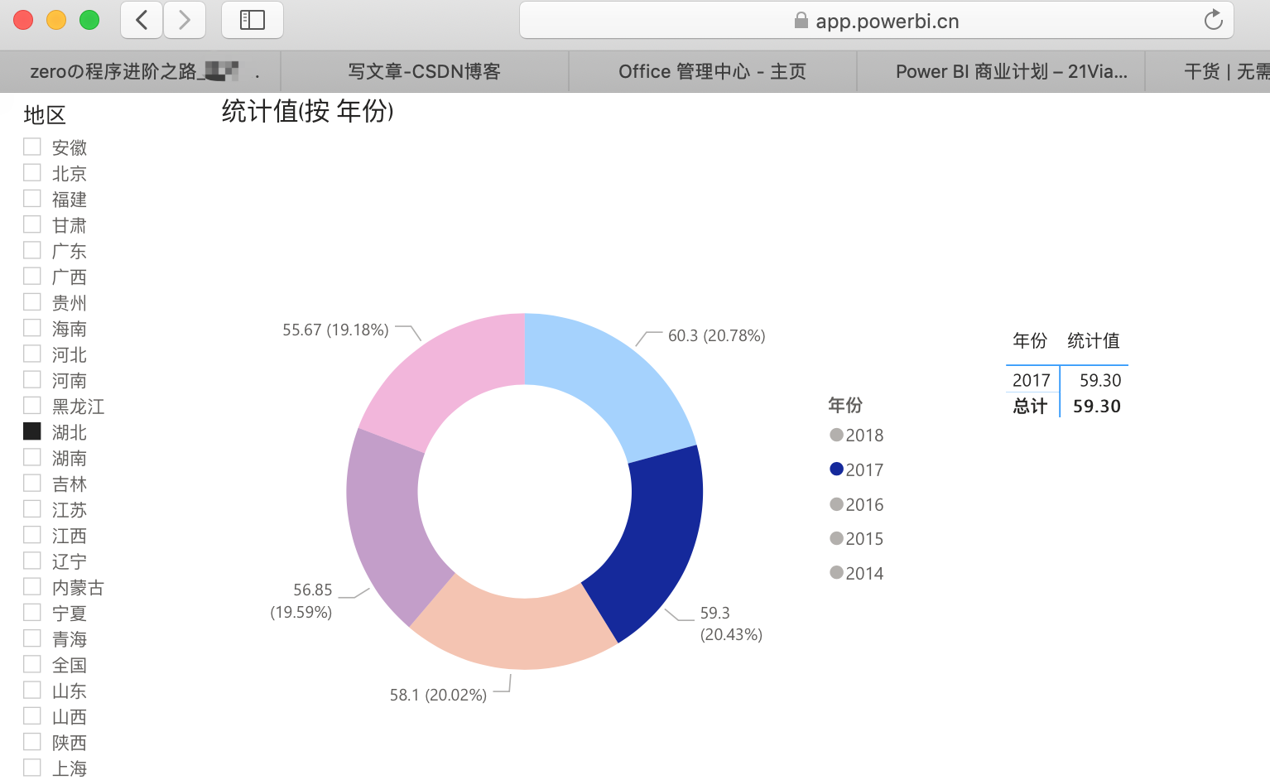Select the 2017 row cell in table

(1032, 380)
